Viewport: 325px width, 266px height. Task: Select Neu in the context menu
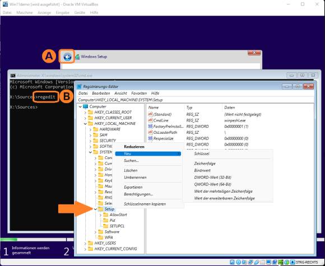[148, 153]
